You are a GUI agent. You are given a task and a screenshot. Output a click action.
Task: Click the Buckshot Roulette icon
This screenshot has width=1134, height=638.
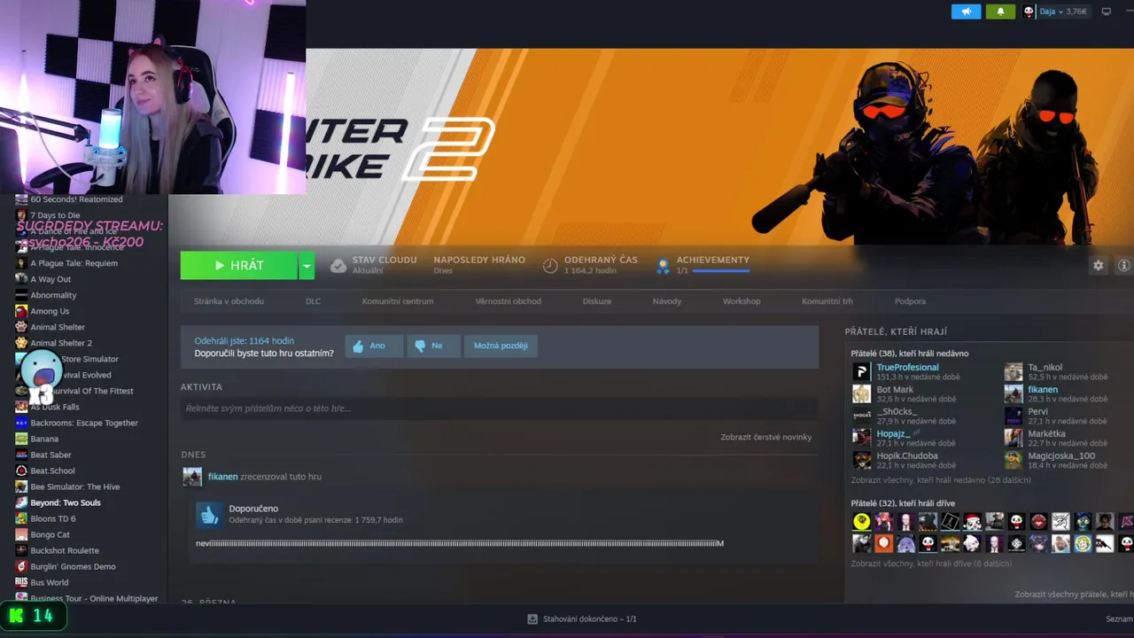coord(21,550)
